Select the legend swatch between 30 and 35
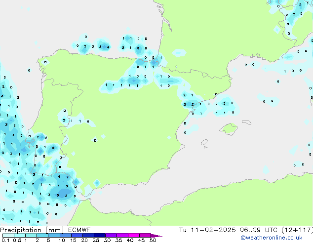This screenshot has width=313, height=242. (x=111, y=236)
